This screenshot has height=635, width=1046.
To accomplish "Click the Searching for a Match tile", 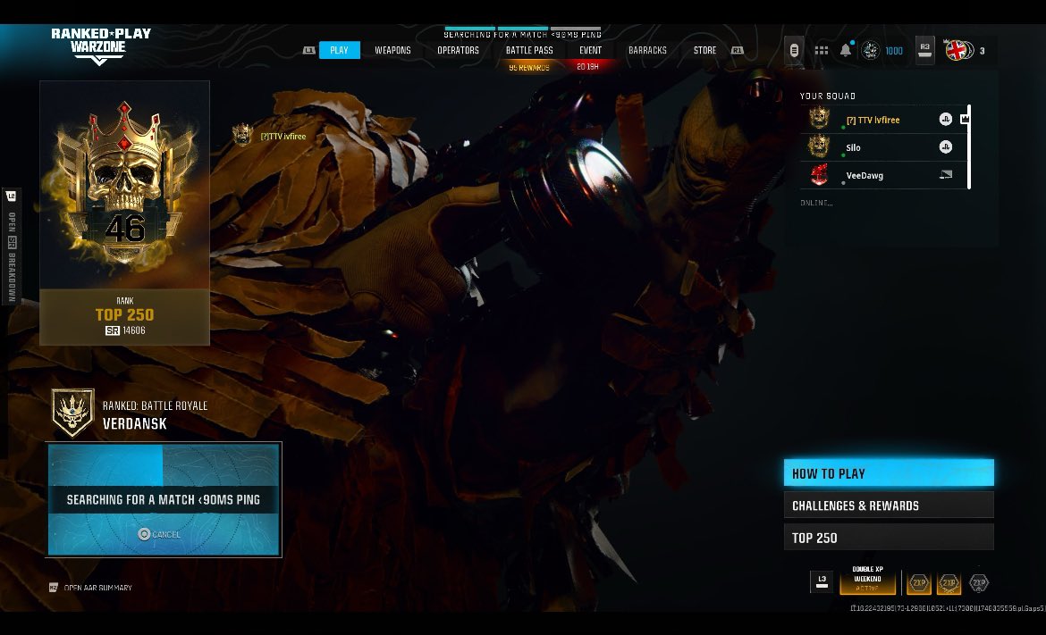I will tap(164, 500).
